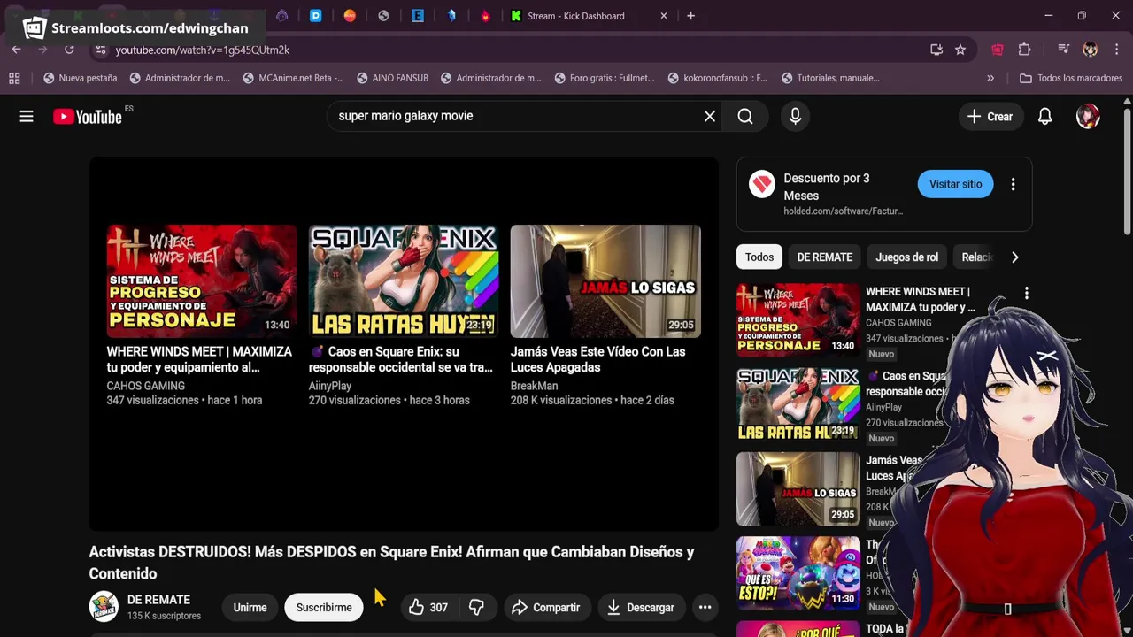Select the DE REMATE filter chip
Screen dimensions: 1133x637
825,257
